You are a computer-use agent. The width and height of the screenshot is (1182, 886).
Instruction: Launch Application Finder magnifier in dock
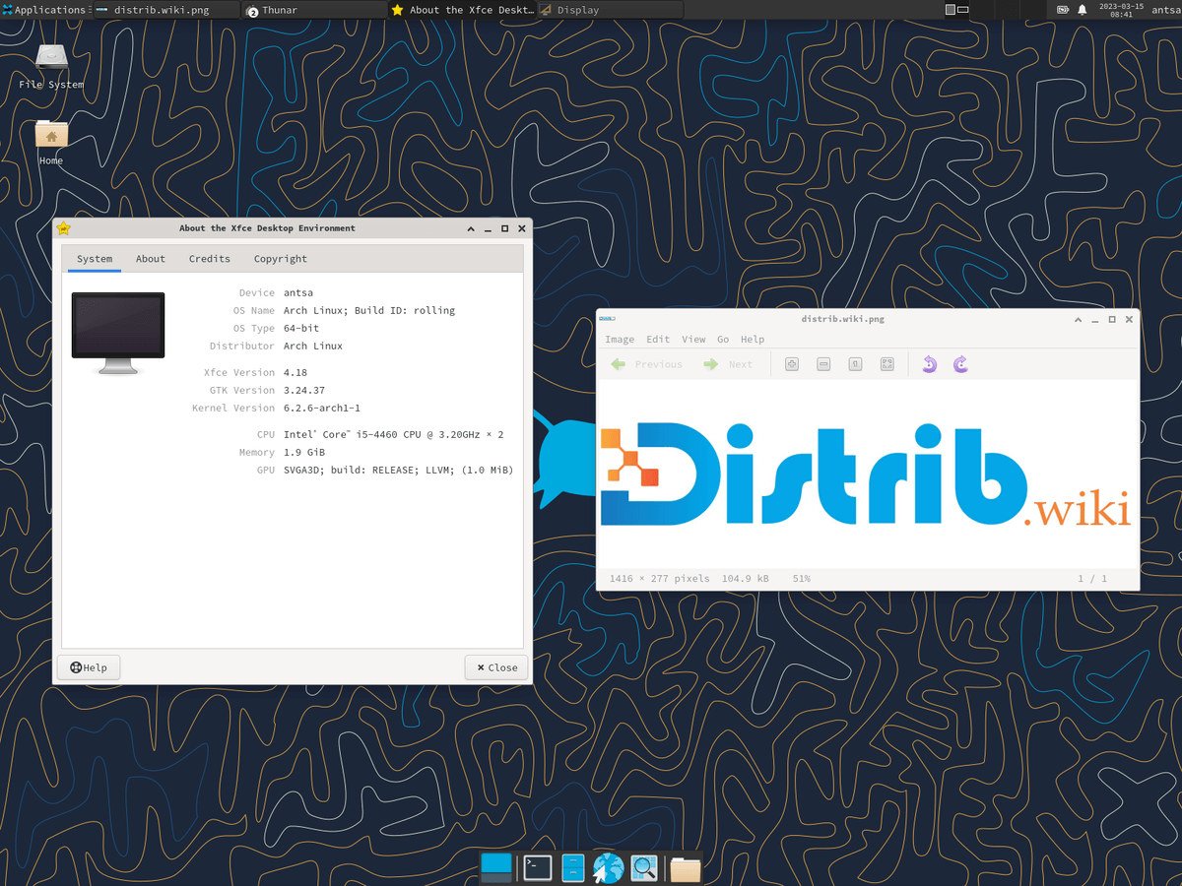pyautogui.click(x=644, y=867)
